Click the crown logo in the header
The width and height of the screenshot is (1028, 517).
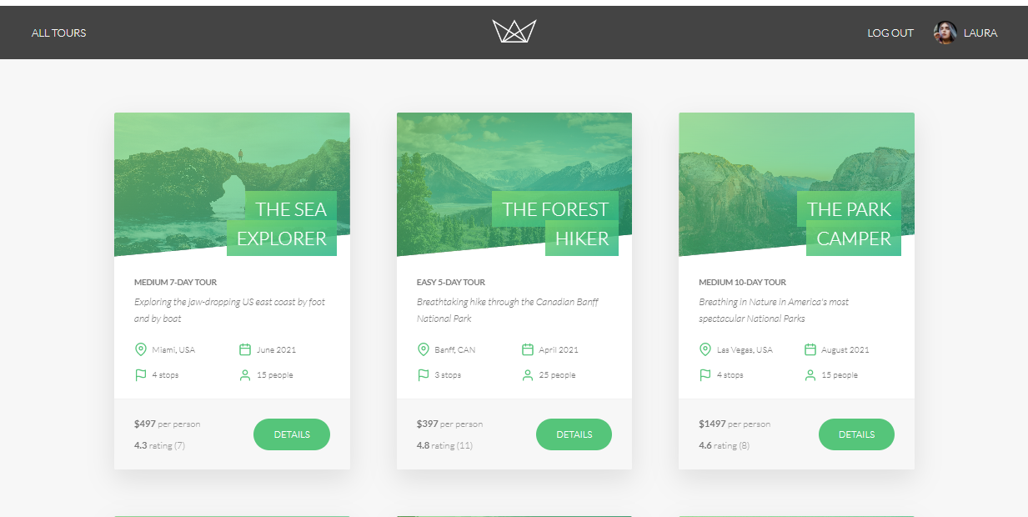(514, 32)
